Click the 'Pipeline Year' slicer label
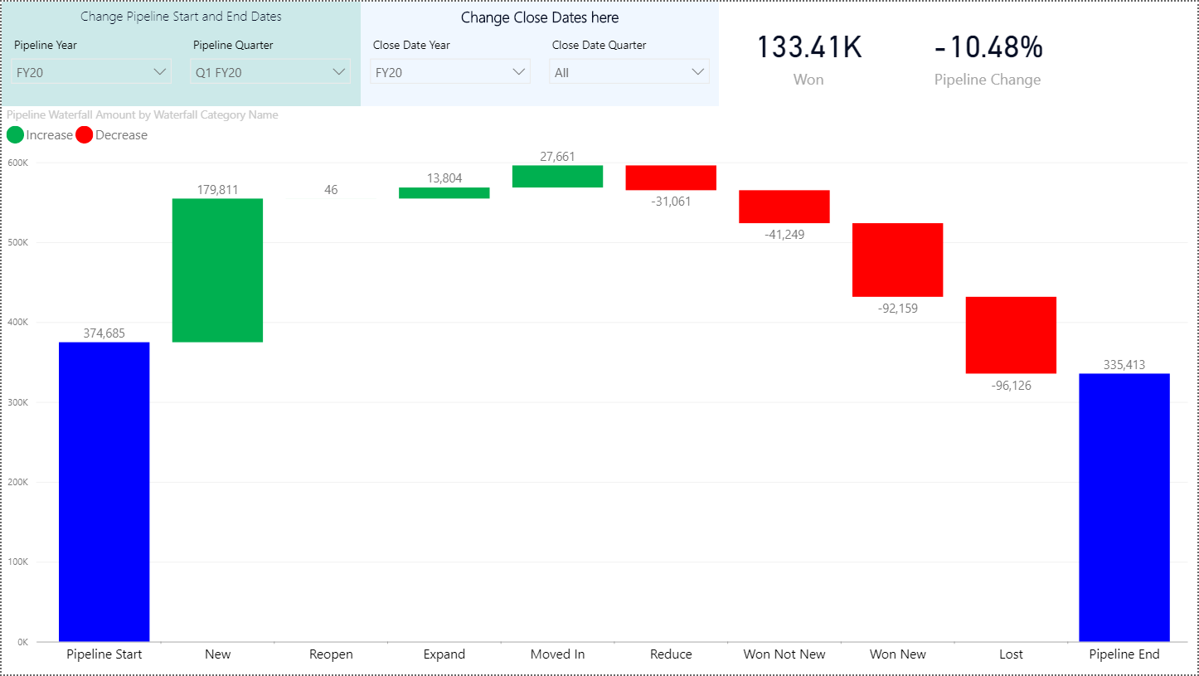This screenshot has height=676, width=1199. [x=46, y=46]
